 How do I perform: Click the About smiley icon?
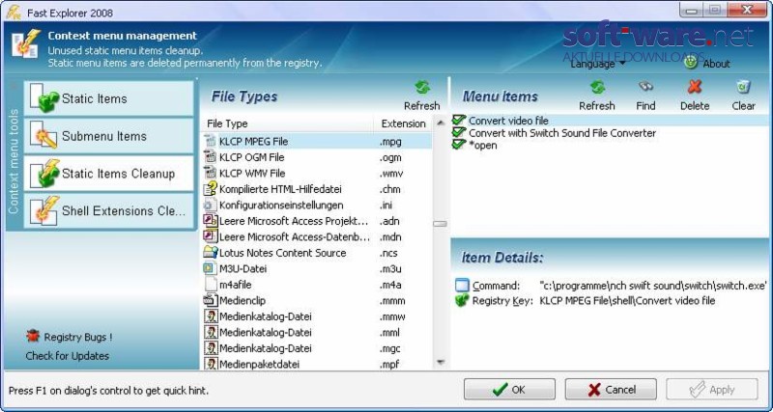pos(691,62)
